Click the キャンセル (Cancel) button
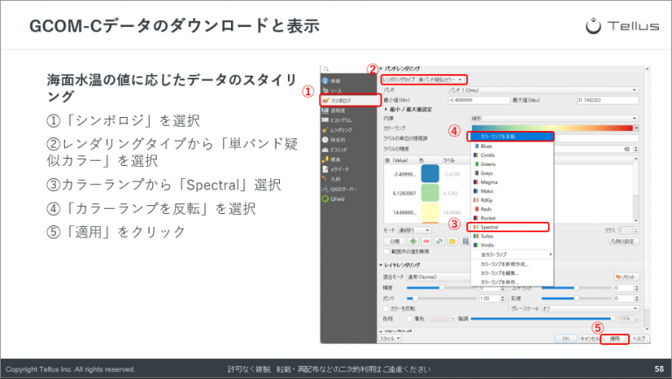Screen dimensions: 672x379 click(x=589, y=339)
